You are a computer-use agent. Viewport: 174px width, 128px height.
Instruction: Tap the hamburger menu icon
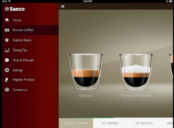pyautogui.click(x=63, y=6)
